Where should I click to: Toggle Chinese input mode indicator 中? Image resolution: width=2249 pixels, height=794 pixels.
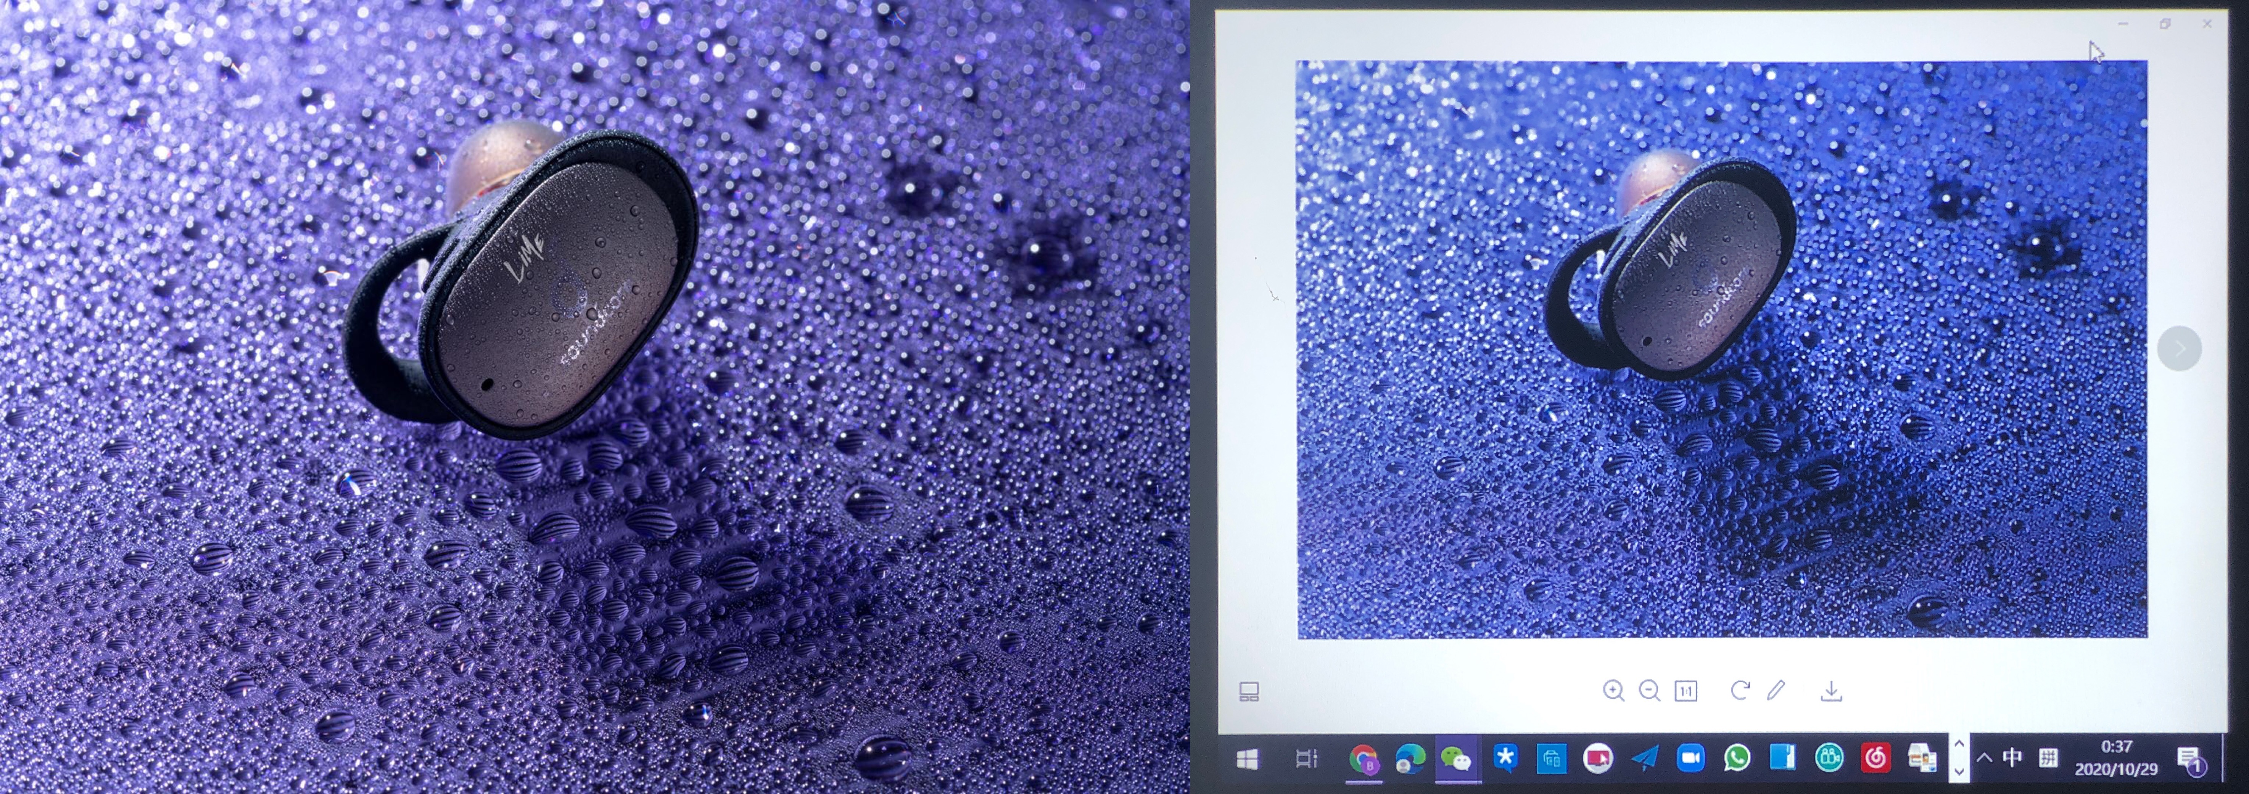pyautogui.click(x=2012, y=757)
